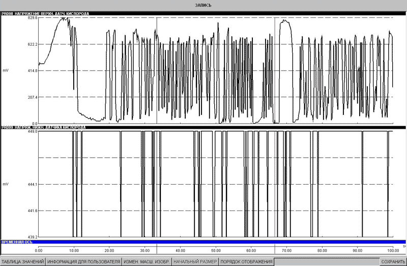The image size is (407, 266).
Task: Click the 40.00 time axis label
Action: tap(180, 251)
